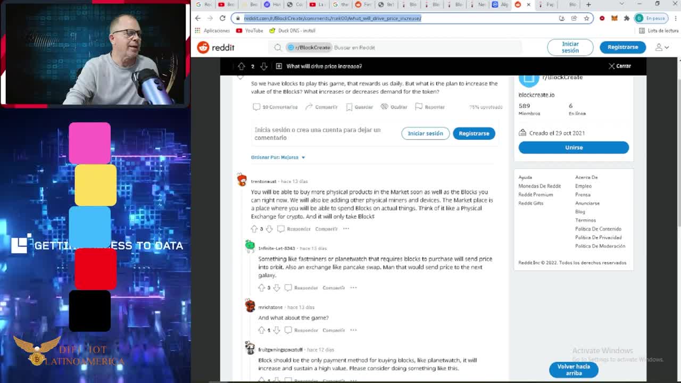Screen dimensions: 681x383
Task: Select the pink color square in overlay
Action: (89, 144)
